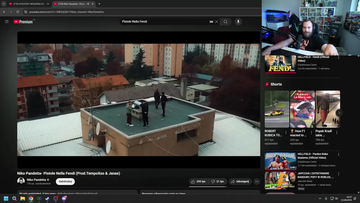Go forward with the browser forward arrow

[x=11, y=12]
